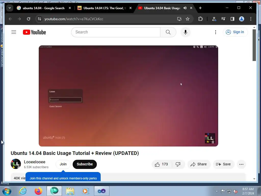Go to YouTube home via logo
This screenshot has height=196, width=261.
click(34, 32)
